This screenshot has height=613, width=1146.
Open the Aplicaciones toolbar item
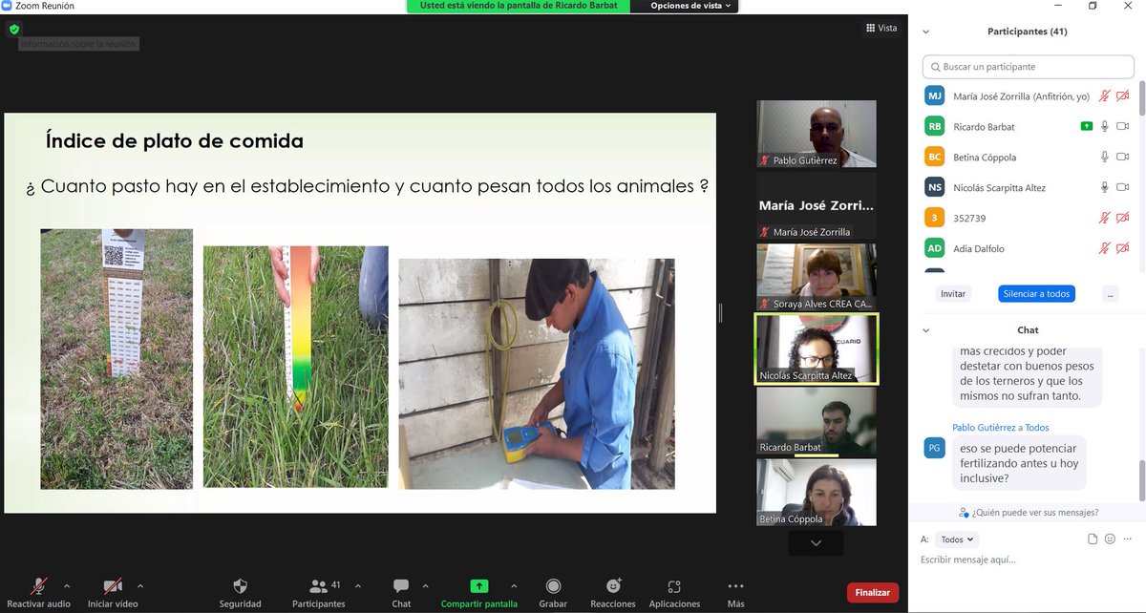[x=674, y=591]
